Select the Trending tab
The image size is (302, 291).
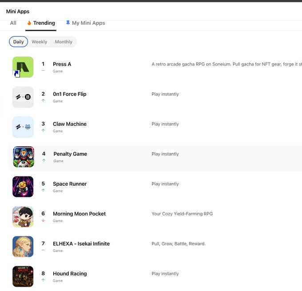click(41, 23)
